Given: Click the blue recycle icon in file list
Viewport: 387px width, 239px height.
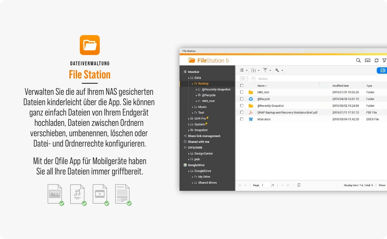Looking at the screenshot, I should [x=251, y=99].
